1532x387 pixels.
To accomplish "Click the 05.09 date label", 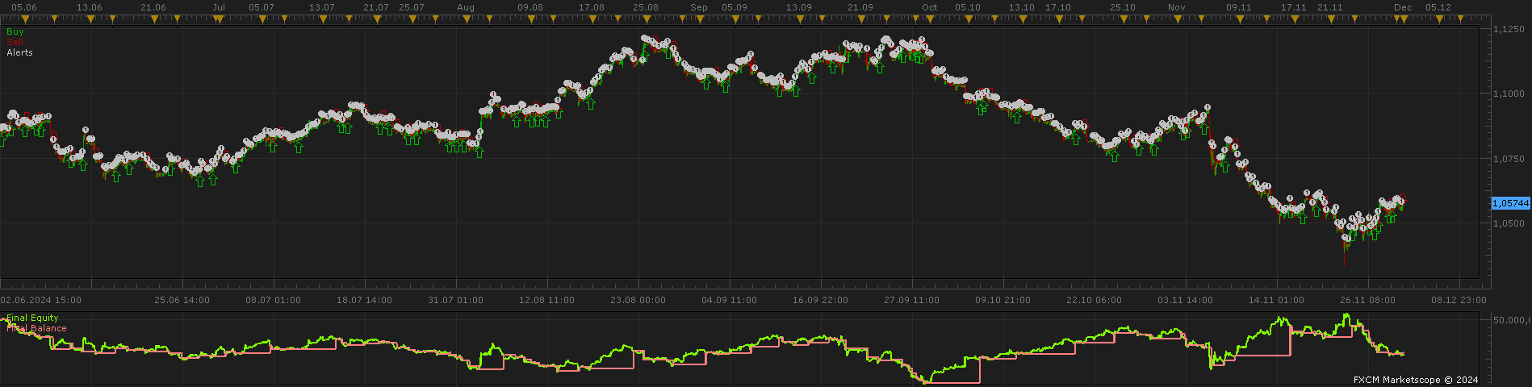I will 734,7.
